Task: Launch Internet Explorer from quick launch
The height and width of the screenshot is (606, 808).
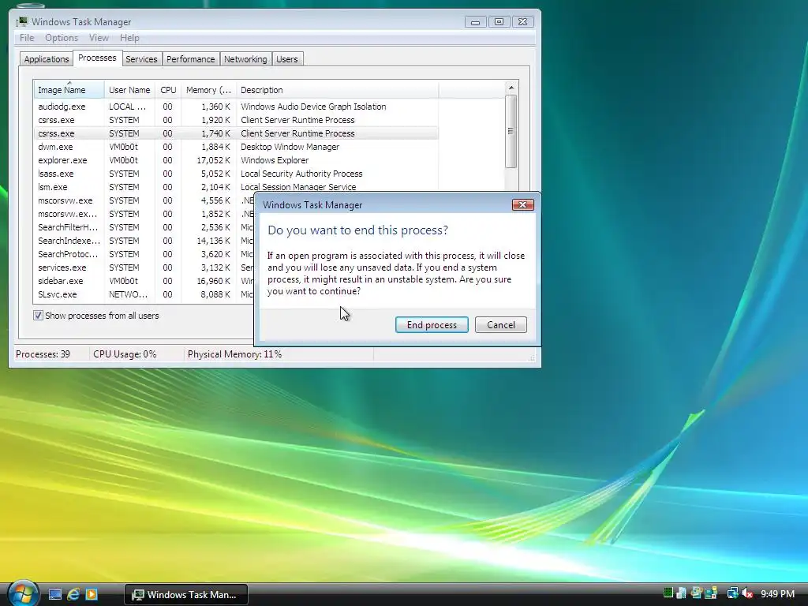Action: point(73,594)
